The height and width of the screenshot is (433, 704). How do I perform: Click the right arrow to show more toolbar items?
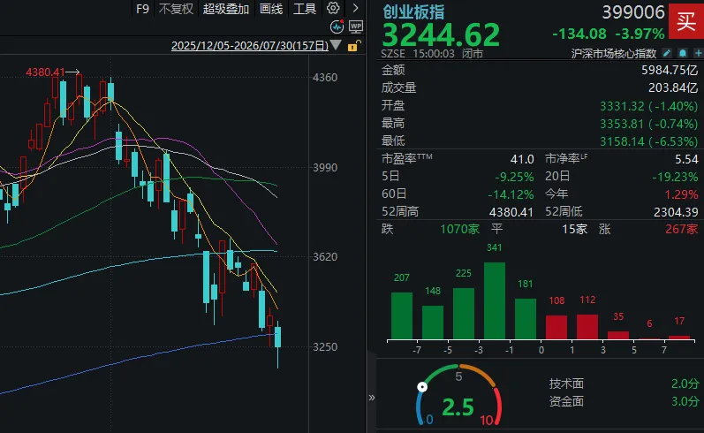tap(356, 8)
